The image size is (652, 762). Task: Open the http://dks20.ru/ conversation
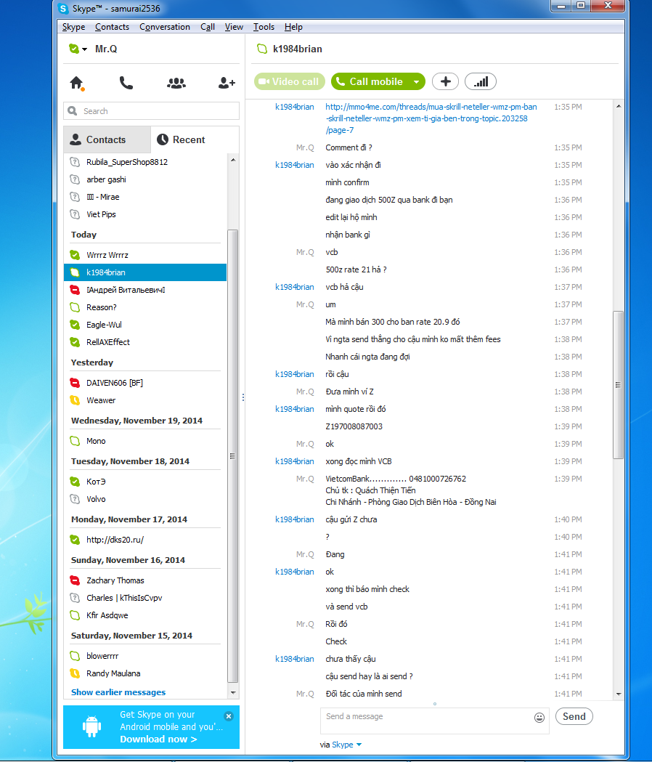click(144, 540)
